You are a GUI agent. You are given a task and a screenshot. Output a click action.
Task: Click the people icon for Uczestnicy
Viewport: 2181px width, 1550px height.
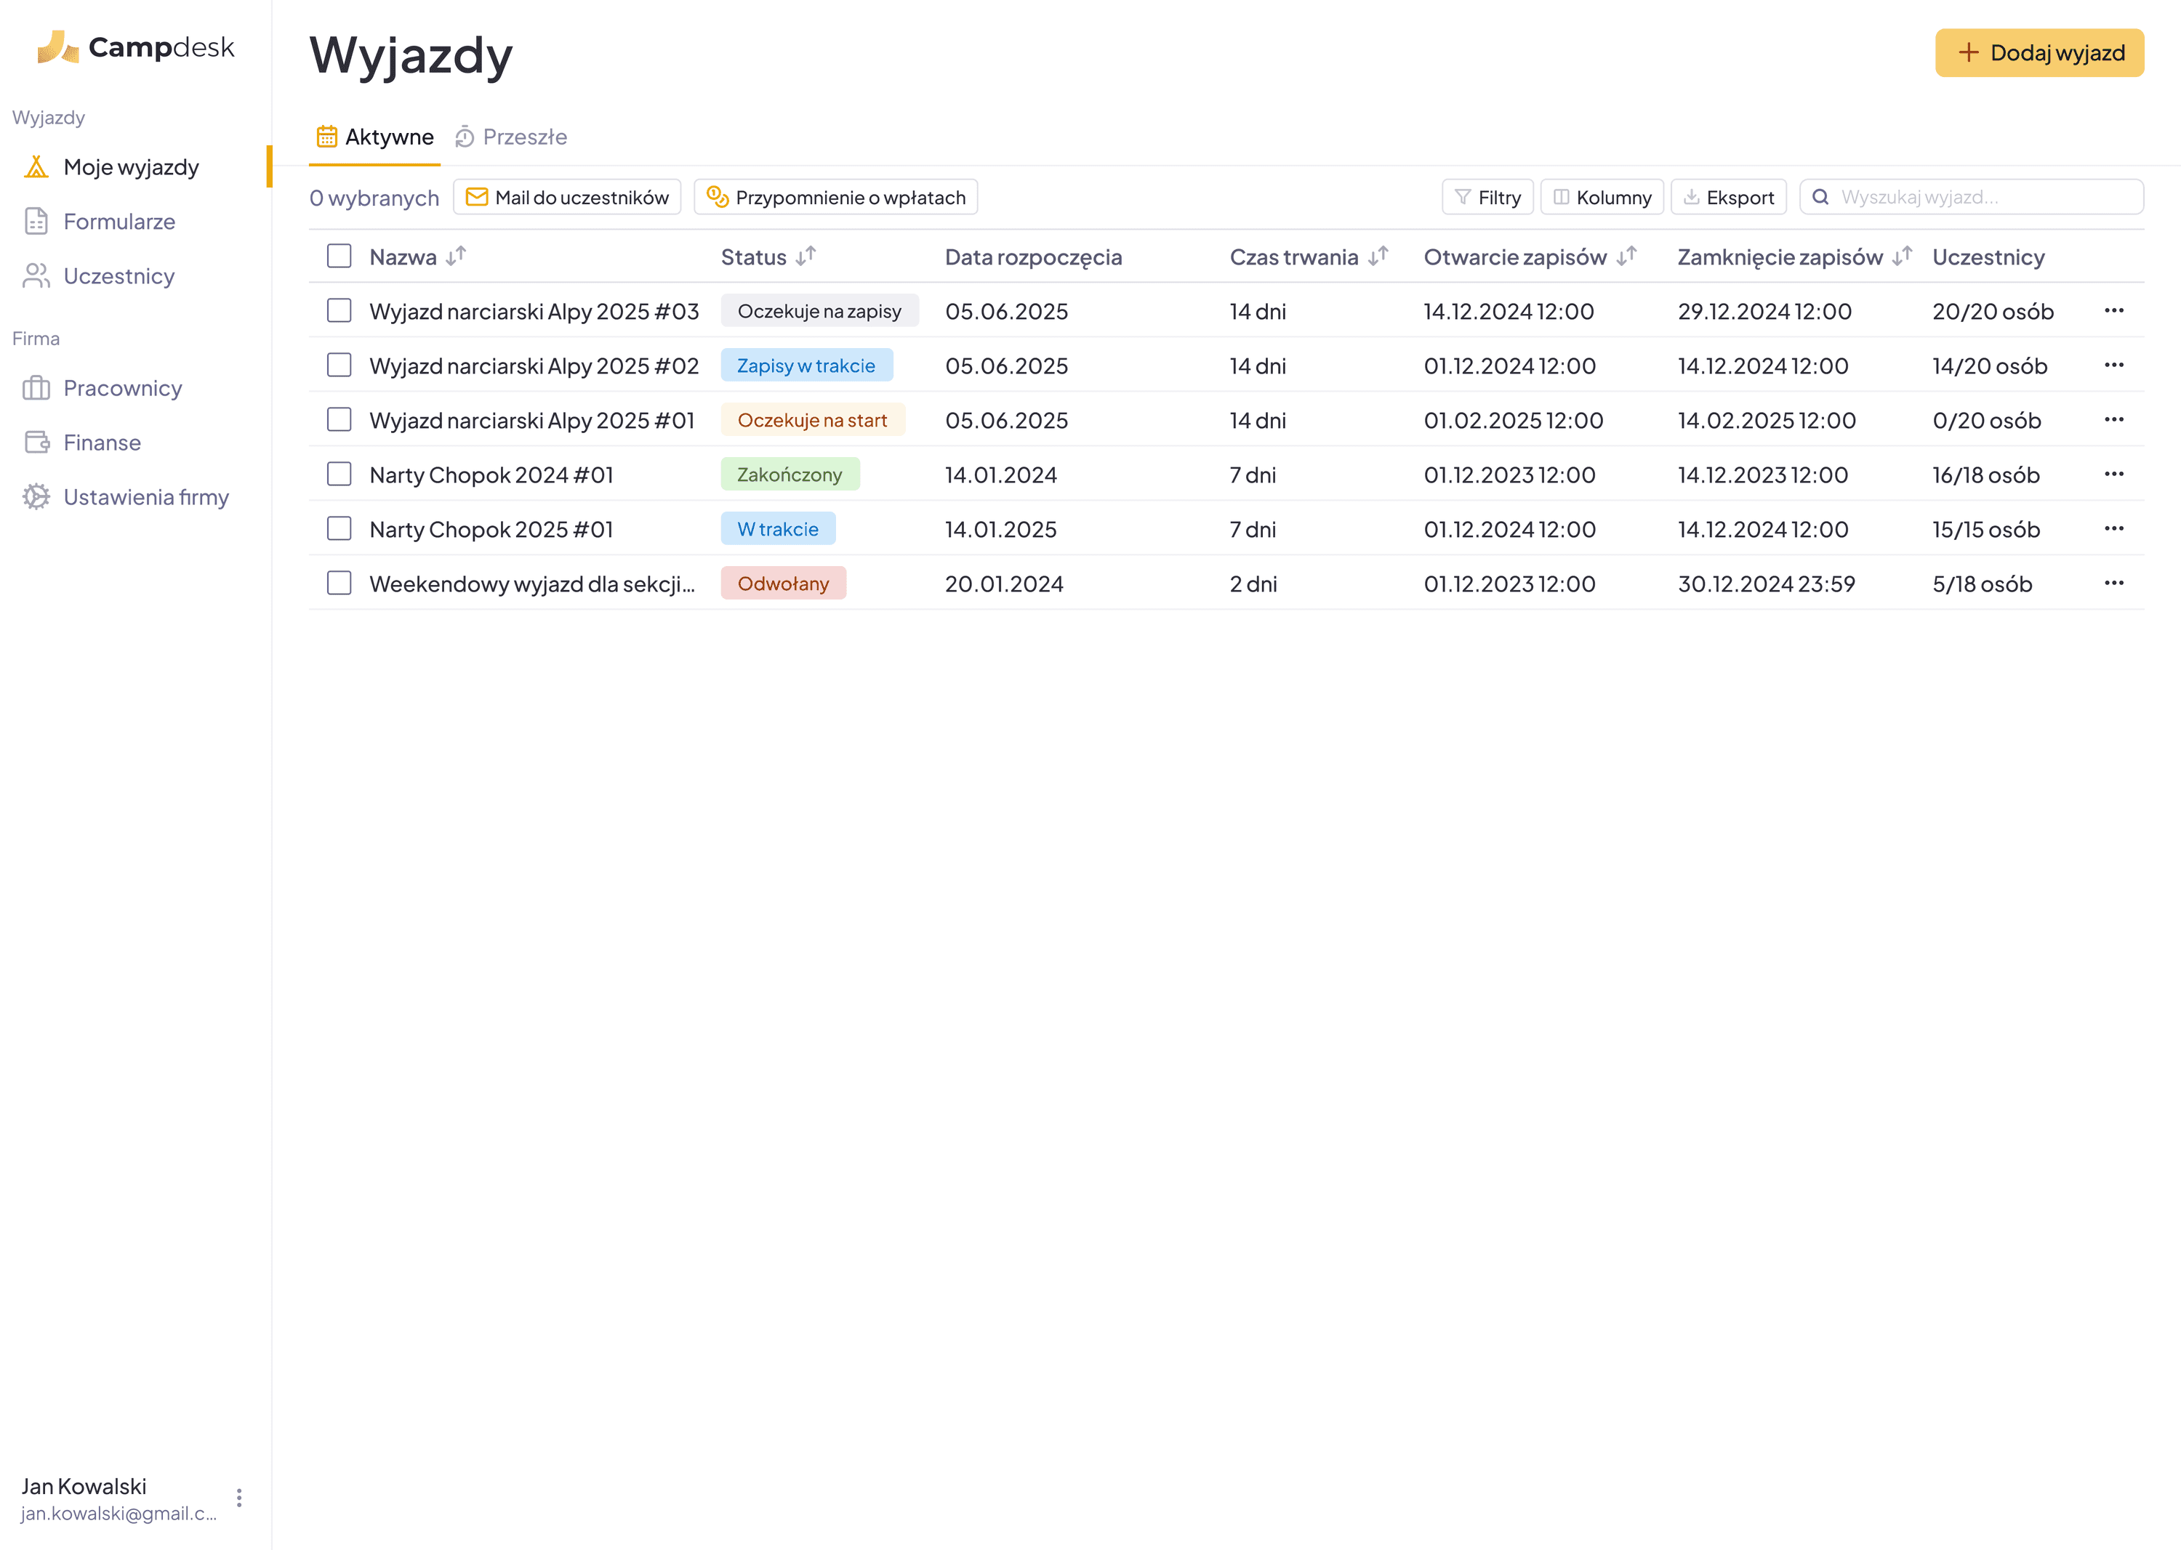[36, 276]
